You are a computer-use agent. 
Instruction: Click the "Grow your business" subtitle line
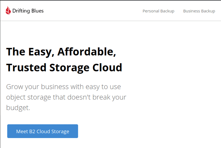[x=64, y=87]
